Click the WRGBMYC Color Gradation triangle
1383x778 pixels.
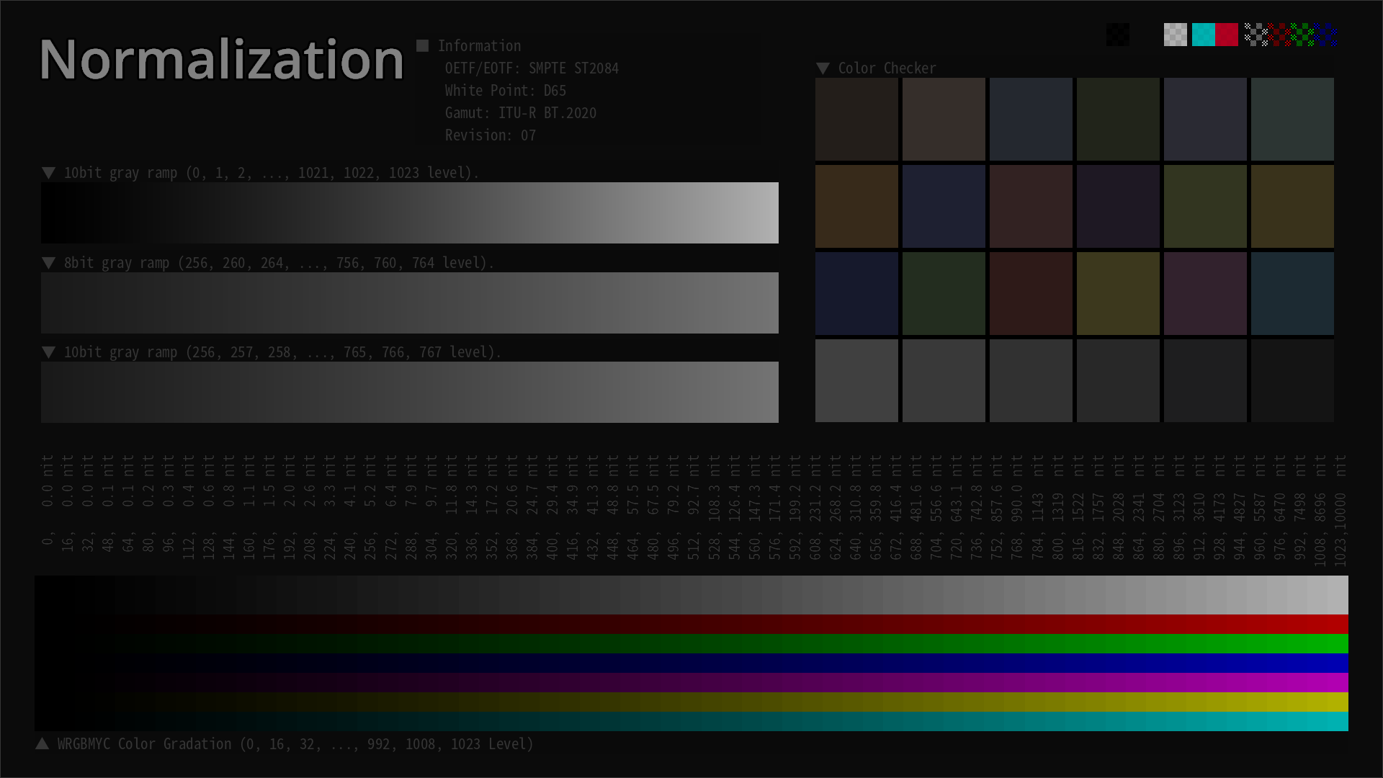[x=42, y=743]
